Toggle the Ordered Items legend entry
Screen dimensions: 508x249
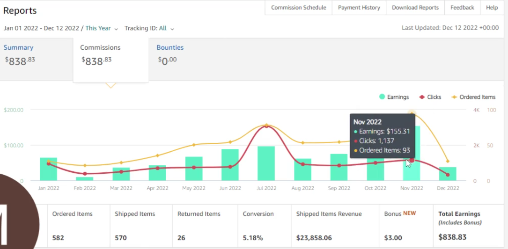(473, 97)
